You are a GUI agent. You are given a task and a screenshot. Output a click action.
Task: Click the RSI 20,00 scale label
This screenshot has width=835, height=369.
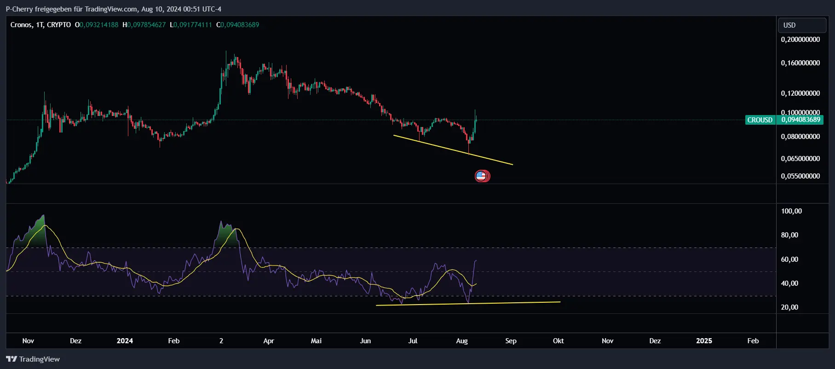789,307
